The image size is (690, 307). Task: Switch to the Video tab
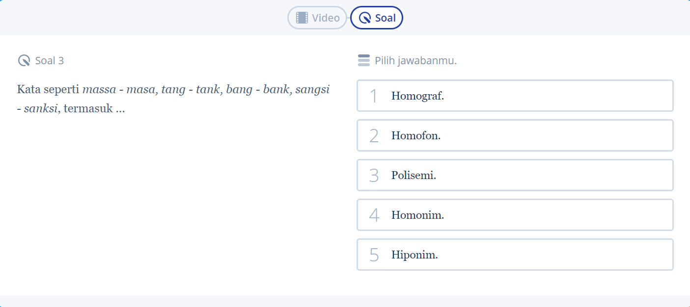(x=317, y=18)
